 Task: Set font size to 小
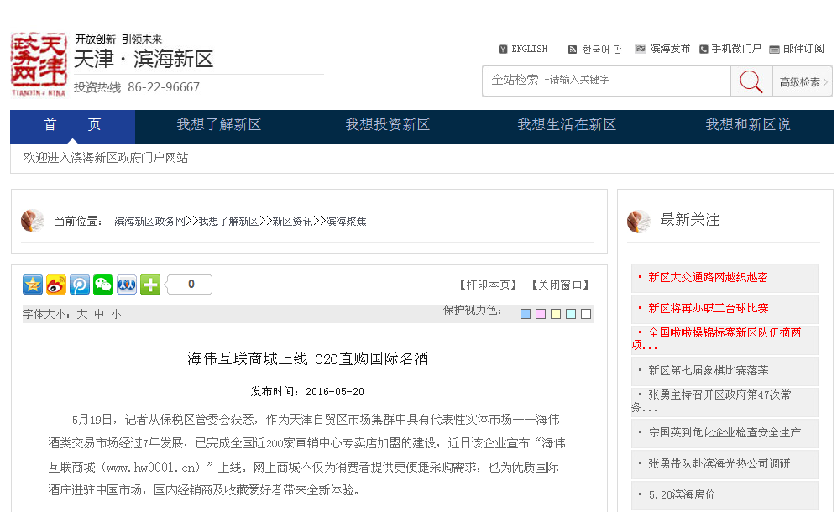click(x=116, y=315)
